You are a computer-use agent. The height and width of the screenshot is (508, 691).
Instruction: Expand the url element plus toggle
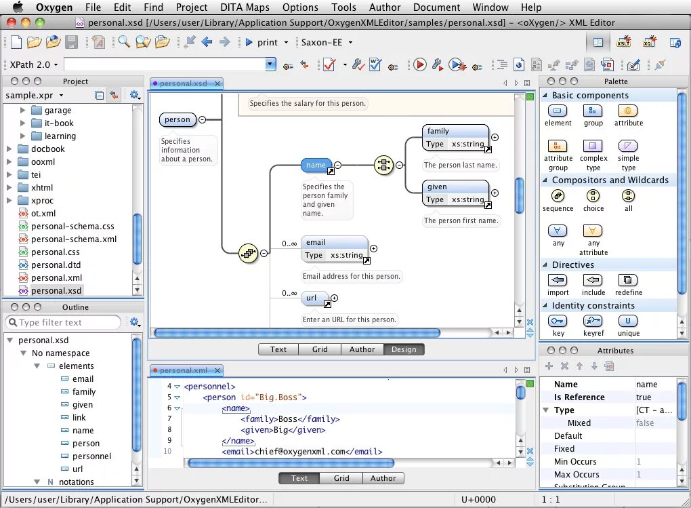point(335,298)
